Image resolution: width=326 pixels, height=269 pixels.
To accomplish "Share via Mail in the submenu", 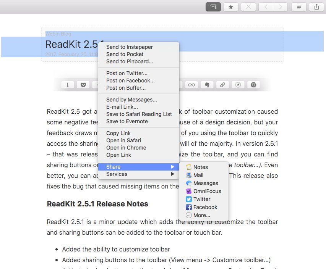I will point(204,175).
